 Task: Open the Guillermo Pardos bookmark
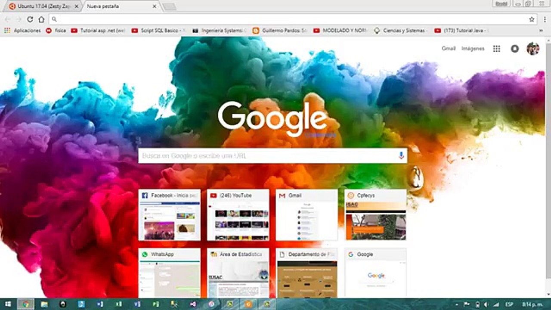(280, 31)
